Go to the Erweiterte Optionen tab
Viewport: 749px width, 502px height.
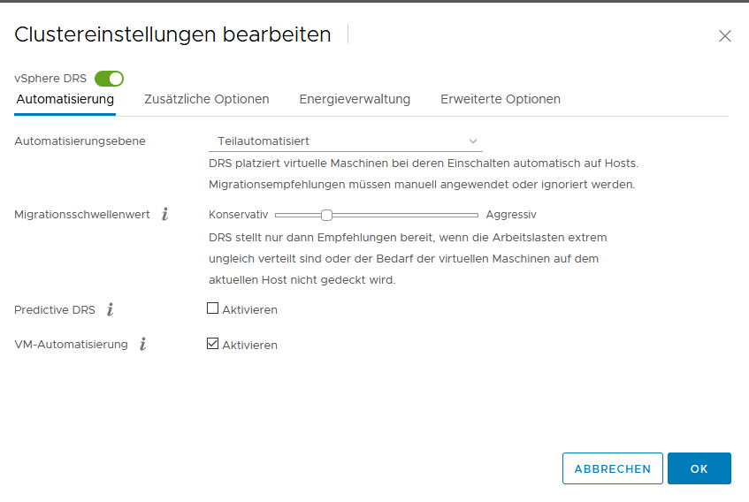click(501, 99)
